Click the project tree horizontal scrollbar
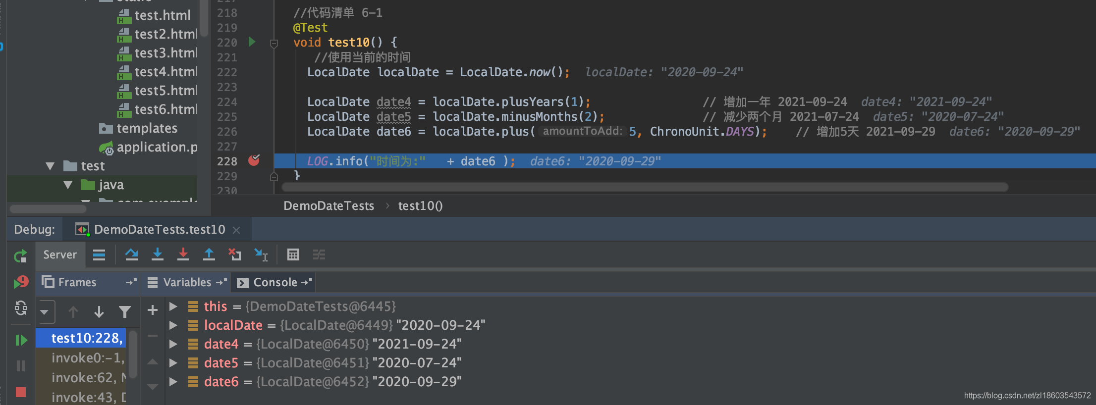 [48, 209]
